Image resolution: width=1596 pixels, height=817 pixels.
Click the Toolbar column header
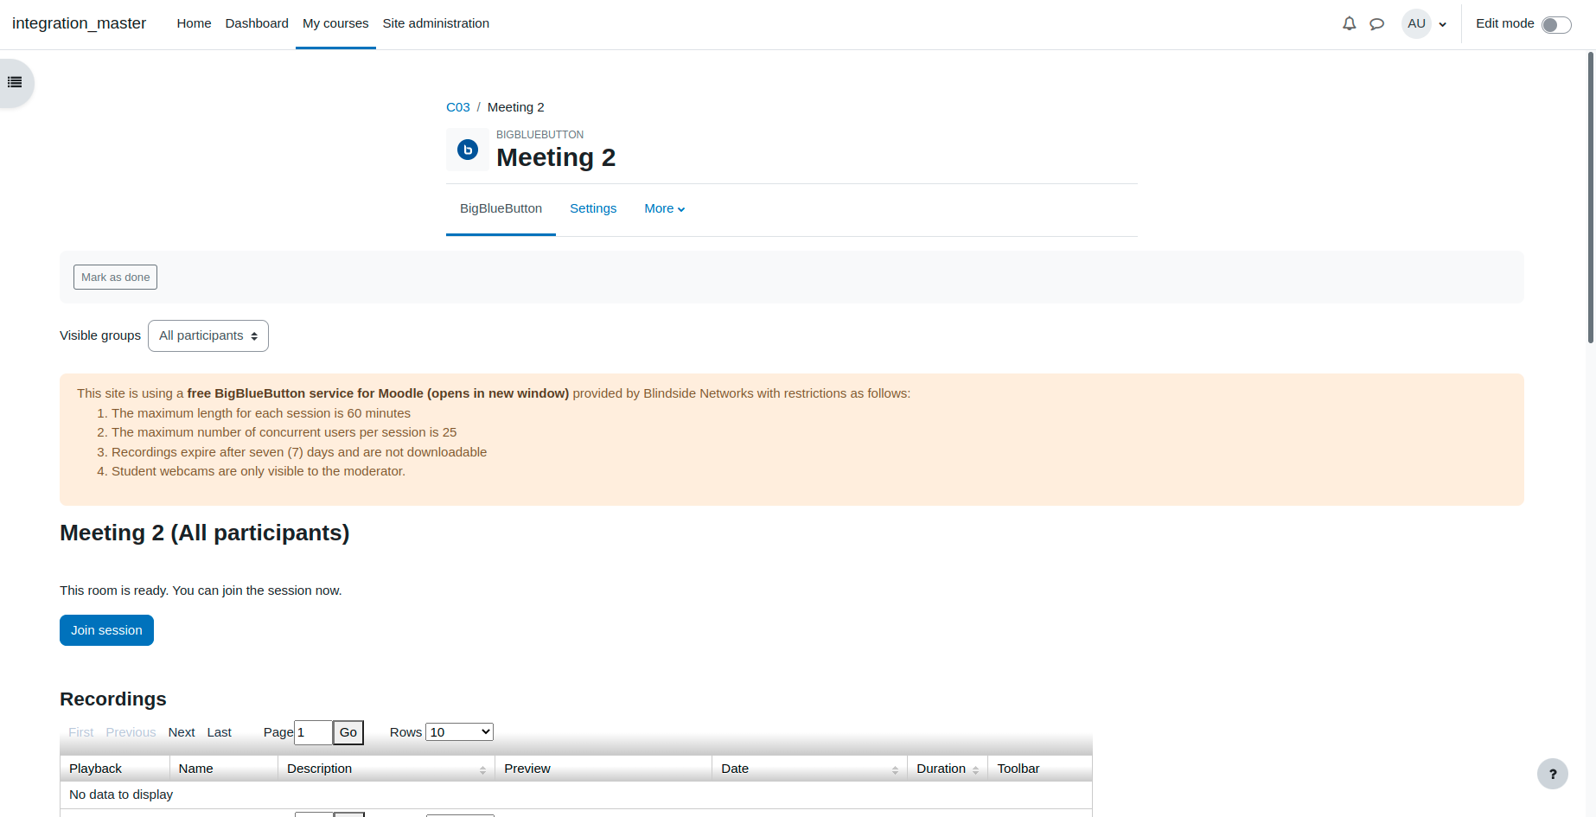point(1040,769)
